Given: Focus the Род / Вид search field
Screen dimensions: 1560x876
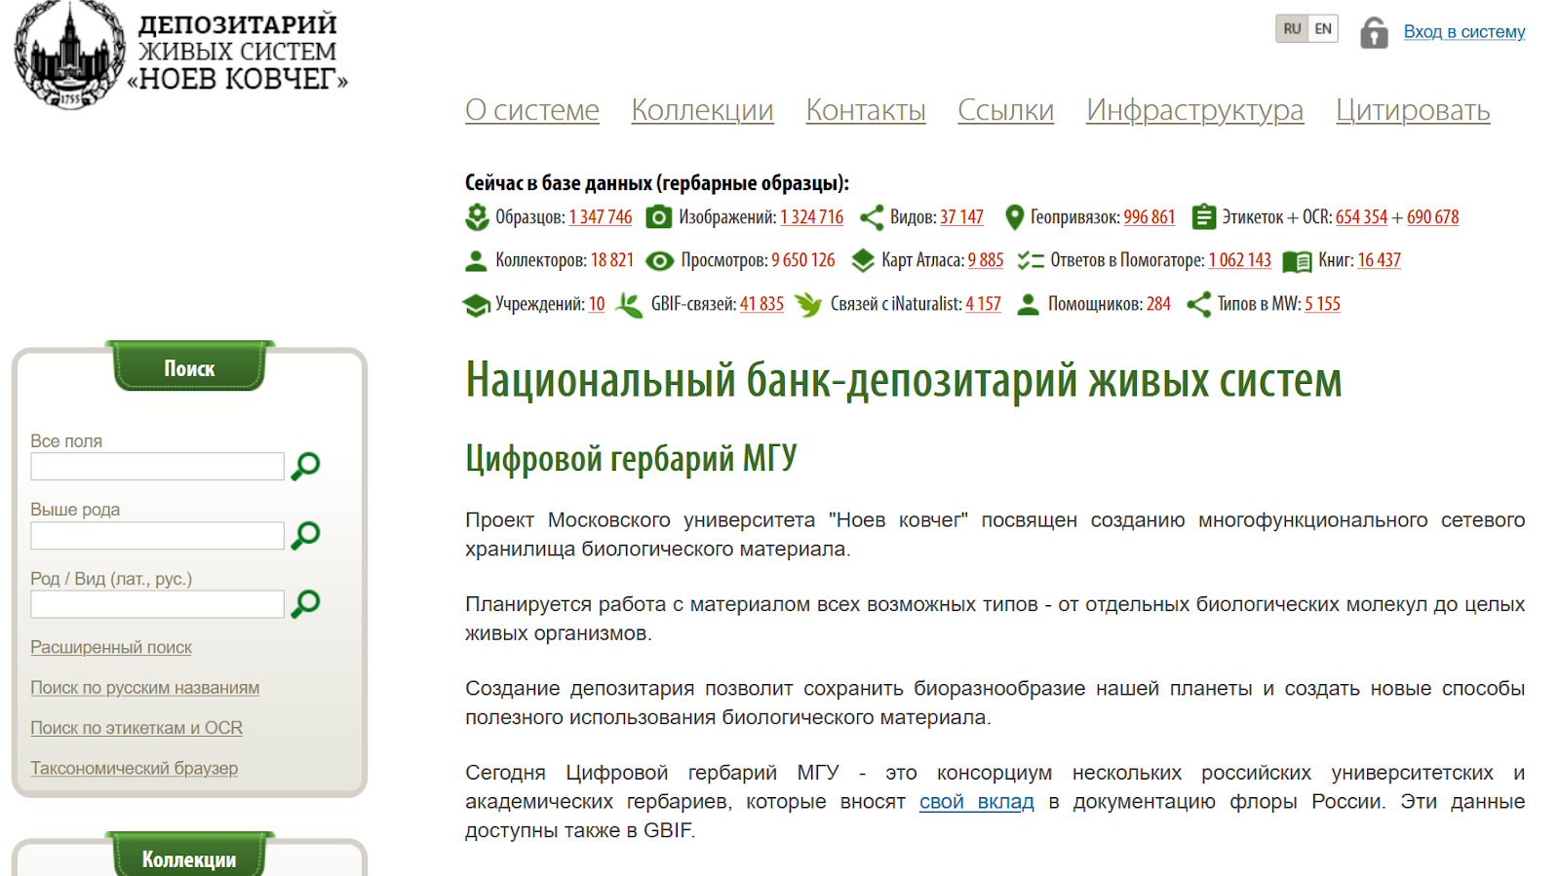Looking at the screenshot, I should pos(157,604).
